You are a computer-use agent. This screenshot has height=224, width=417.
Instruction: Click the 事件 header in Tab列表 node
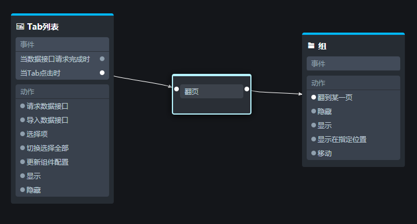(62, 44)
